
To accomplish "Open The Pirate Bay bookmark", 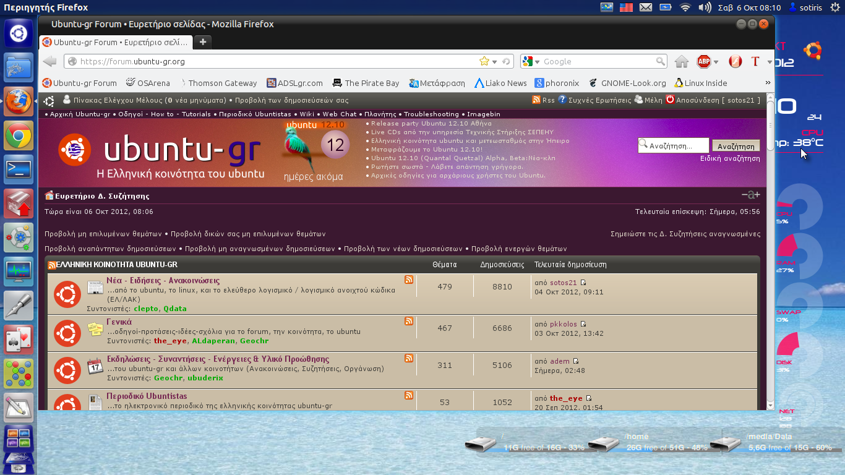I will point(366,83).
